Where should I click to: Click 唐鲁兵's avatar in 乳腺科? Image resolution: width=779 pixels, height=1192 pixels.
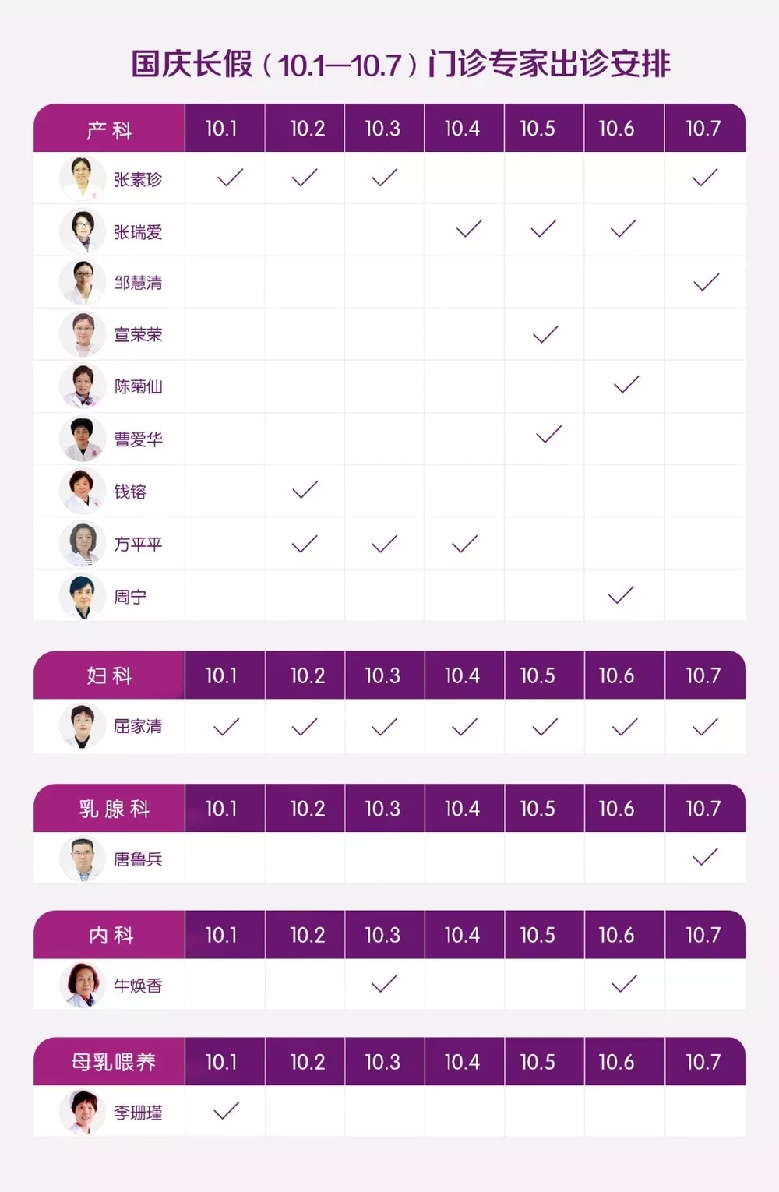pos(83,859)
